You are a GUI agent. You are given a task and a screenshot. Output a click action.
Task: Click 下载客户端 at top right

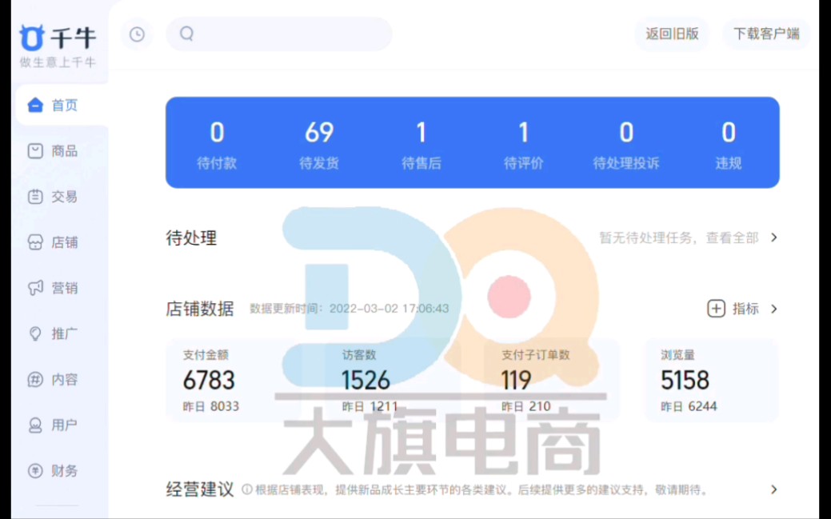tap(765, 34)
